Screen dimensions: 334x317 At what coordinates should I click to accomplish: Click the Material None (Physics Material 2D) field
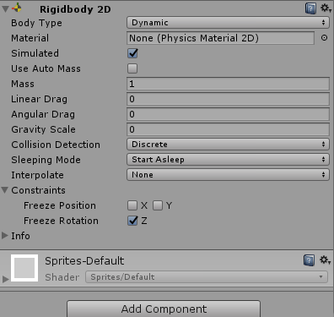220,38
